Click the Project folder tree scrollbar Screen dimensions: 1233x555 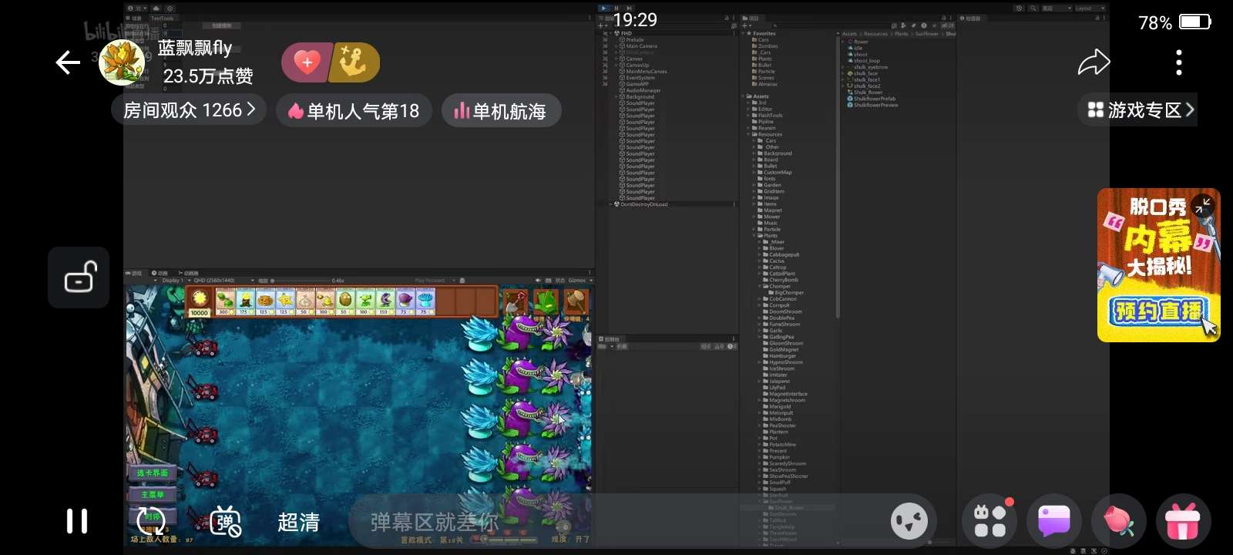pyautogui.click(x=838, y=177)
